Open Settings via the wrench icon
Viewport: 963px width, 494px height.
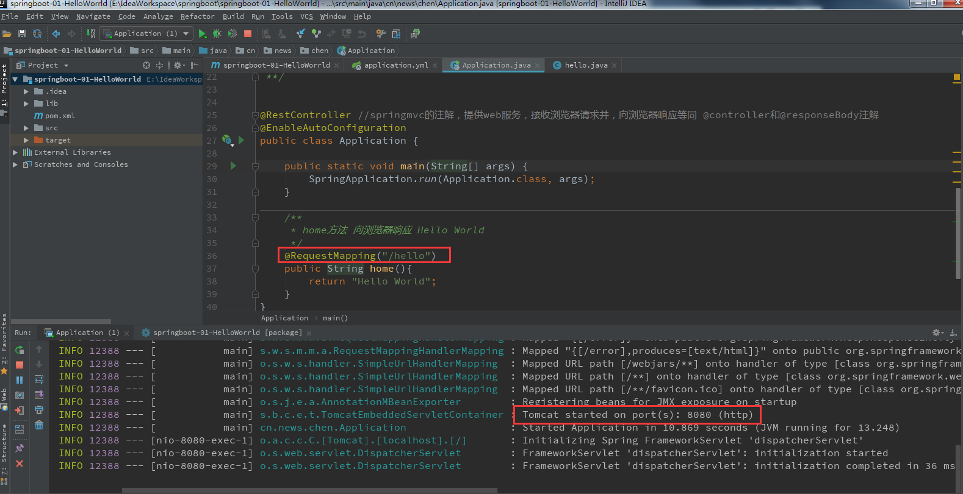tap(381, 34)
